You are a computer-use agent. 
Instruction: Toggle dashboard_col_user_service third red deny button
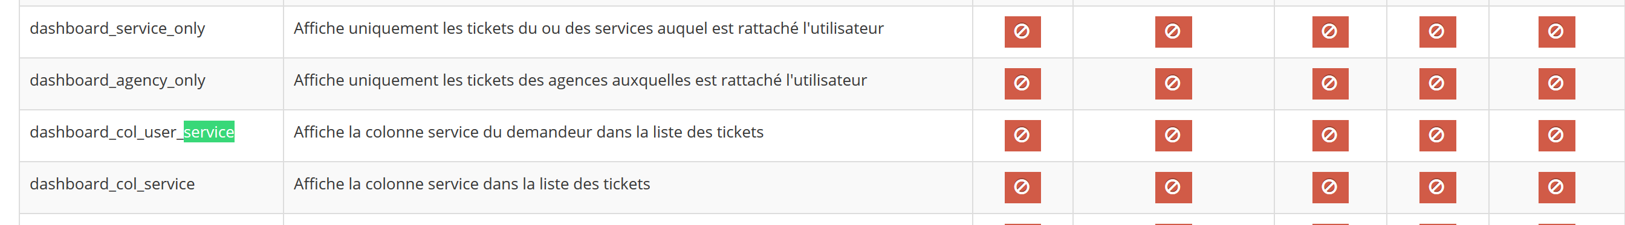[x=1330, y=136]
